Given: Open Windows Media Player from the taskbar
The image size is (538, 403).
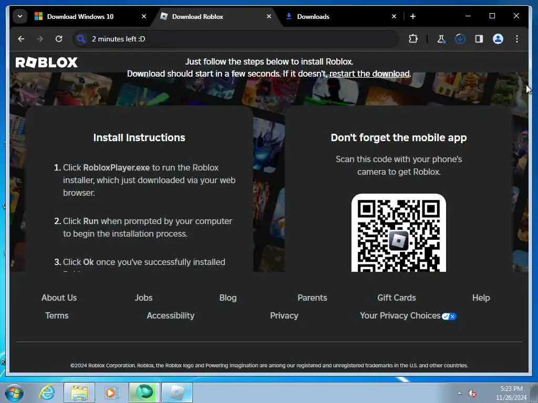Looking at the screenshot, I should 111,393.
